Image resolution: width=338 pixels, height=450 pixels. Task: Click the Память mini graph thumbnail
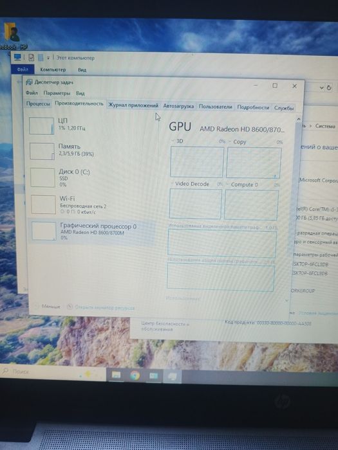42,151
